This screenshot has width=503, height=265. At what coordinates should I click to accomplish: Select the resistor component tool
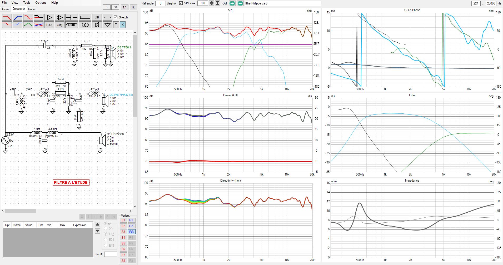pyautogui.click(x=85, y=17)
